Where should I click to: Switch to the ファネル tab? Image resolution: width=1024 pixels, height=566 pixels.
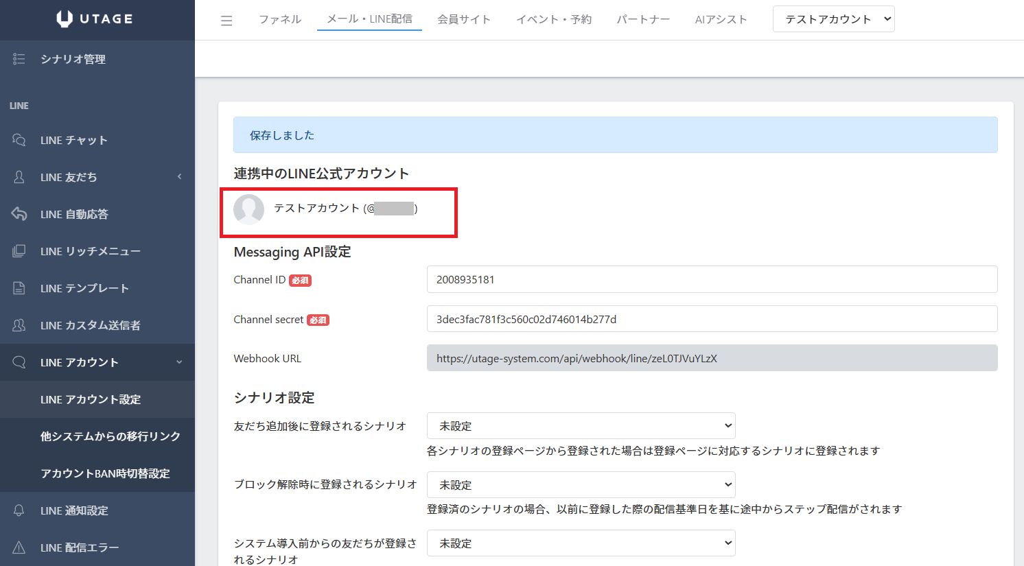[280, 19]
